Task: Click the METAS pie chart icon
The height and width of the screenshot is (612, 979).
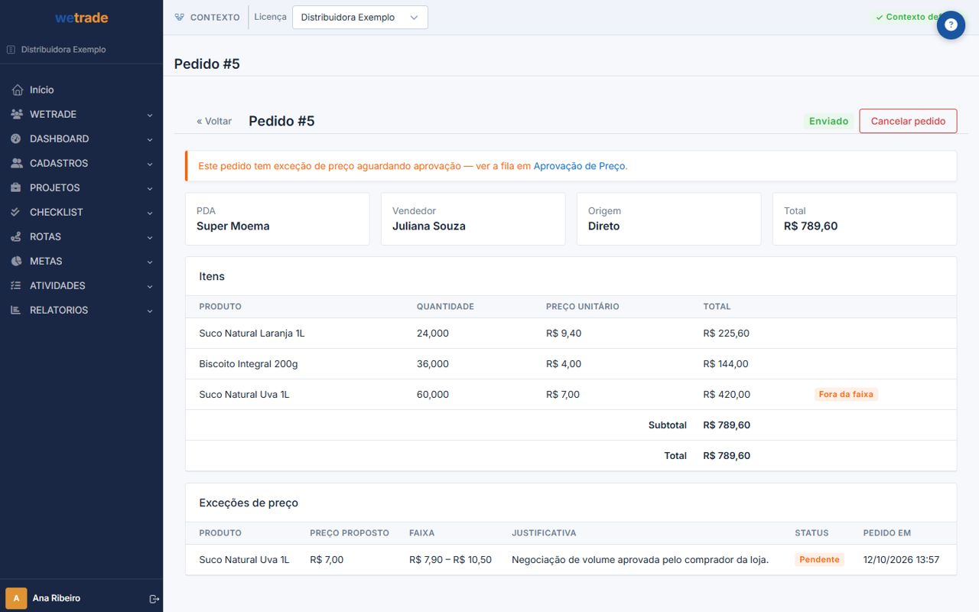Action: click(17, 261)
